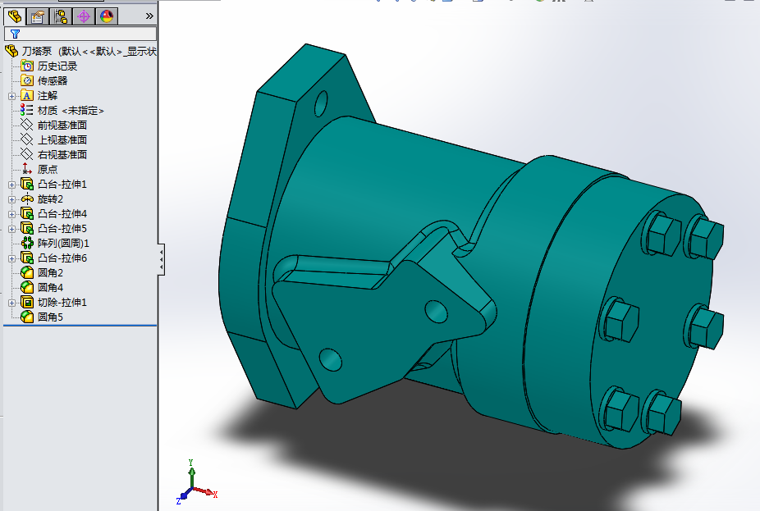The image size is (760, 511).
Task: Expand the 切除-拉伸1 feature
Action: click(x=11, y=303)
